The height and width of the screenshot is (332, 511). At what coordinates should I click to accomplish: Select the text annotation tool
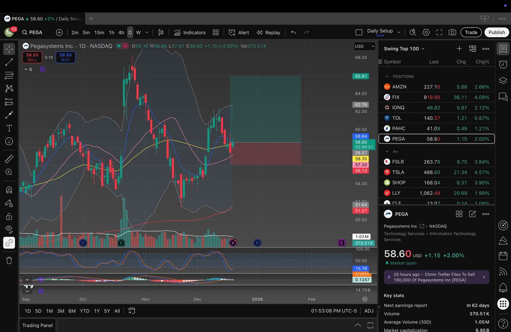click(9, 128)
